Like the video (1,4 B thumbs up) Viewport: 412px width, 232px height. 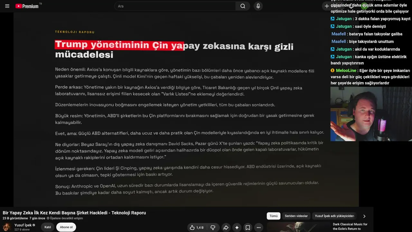point(197,227)
